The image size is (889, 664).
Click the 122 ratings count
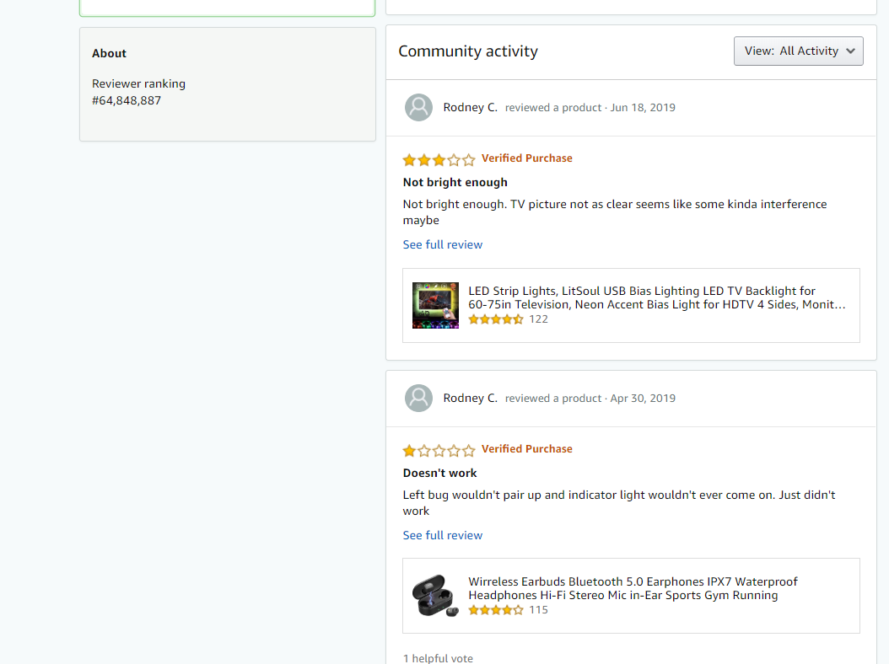click(x=538, y=319)
